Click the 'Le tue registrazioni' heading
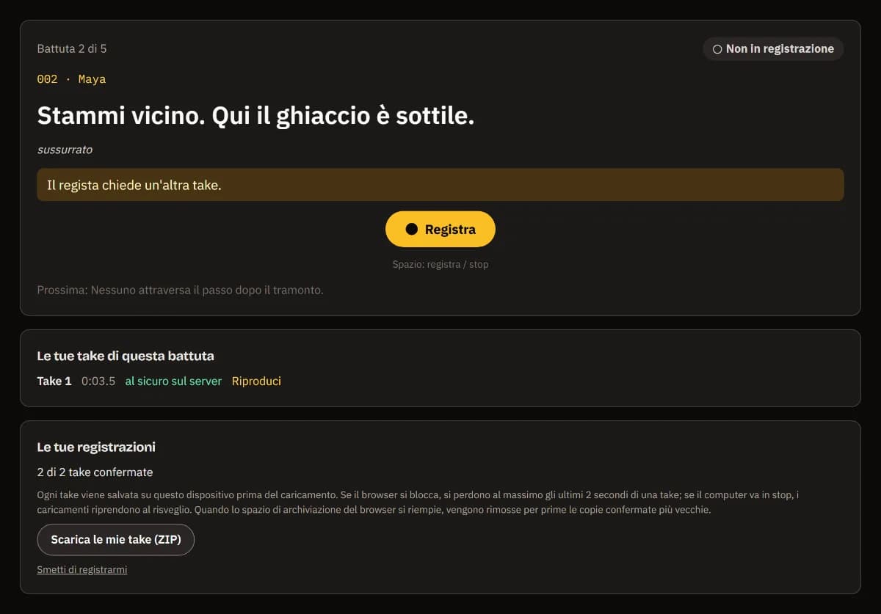Viewport: 881px width, 614px height. point(96,447)
